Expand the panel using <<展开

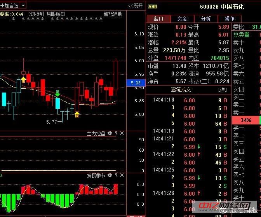136,5
